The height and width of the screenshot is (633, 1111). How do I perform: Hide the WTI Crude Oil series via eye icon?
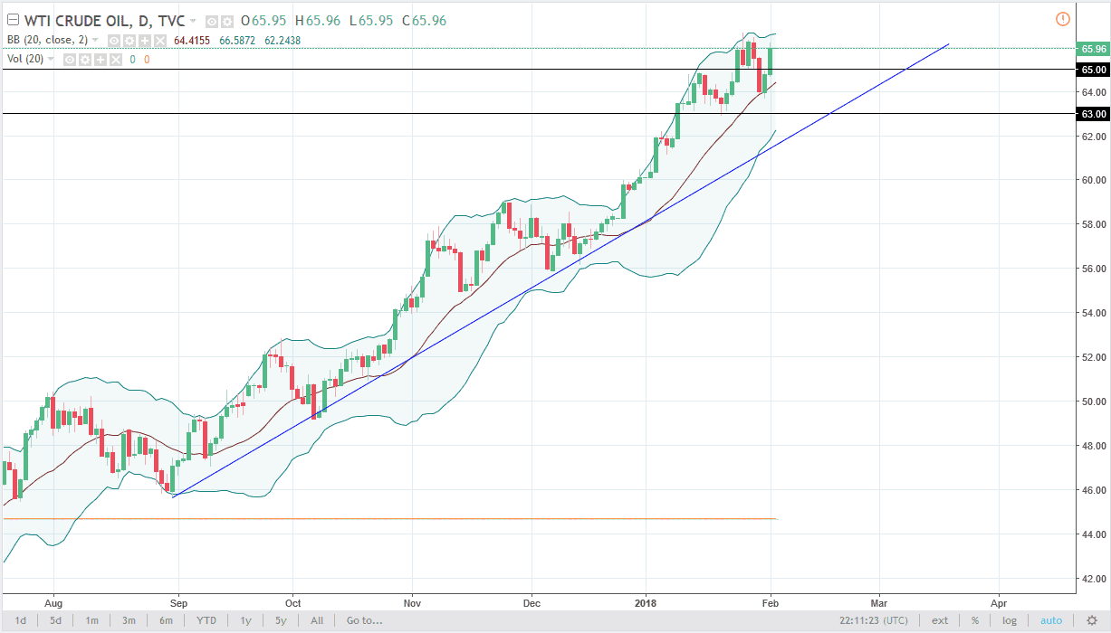tap(212, 21)
